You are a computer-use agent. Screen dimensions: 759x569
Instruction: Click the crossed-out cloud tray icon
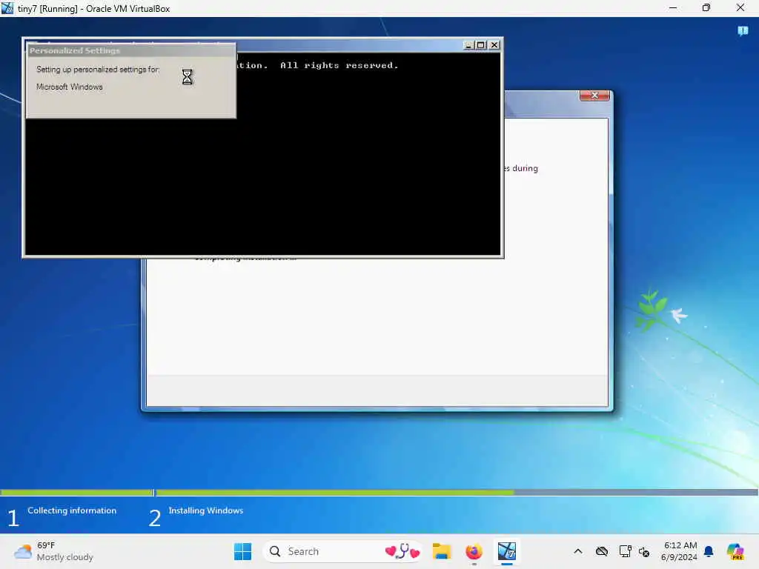coord(602,551)
